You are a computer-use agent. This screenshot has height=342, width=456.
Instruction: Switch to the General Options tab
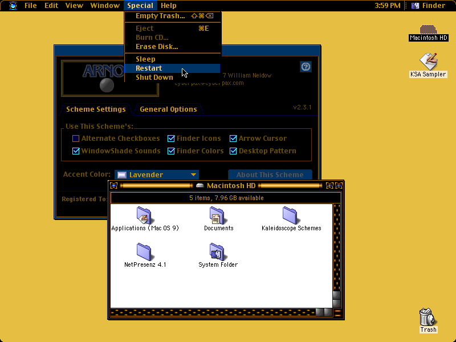pos(168,109)
